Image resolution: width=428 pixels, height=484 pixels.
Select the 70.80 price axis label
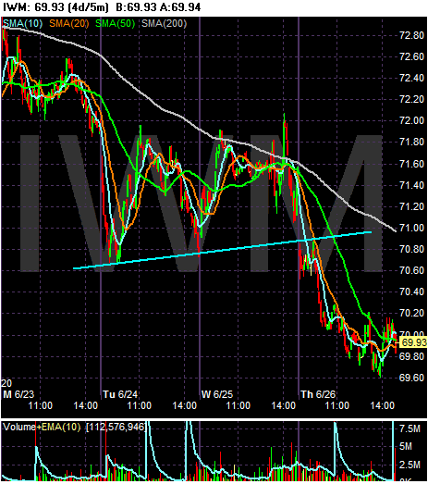[411, 250]
